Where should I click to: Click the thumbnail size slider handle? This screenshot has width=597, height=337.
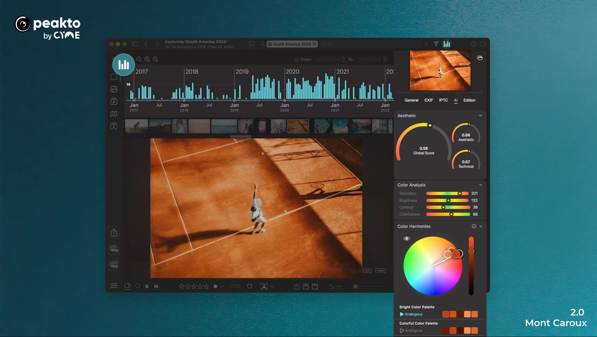355,286
